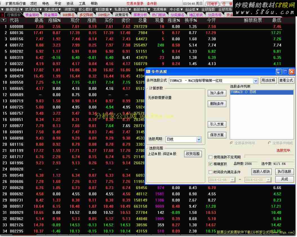The width and height of the screenshot is (297, 237).
Task: Switch to 资金驱动 tab
Action: click(x=32, y=15)
